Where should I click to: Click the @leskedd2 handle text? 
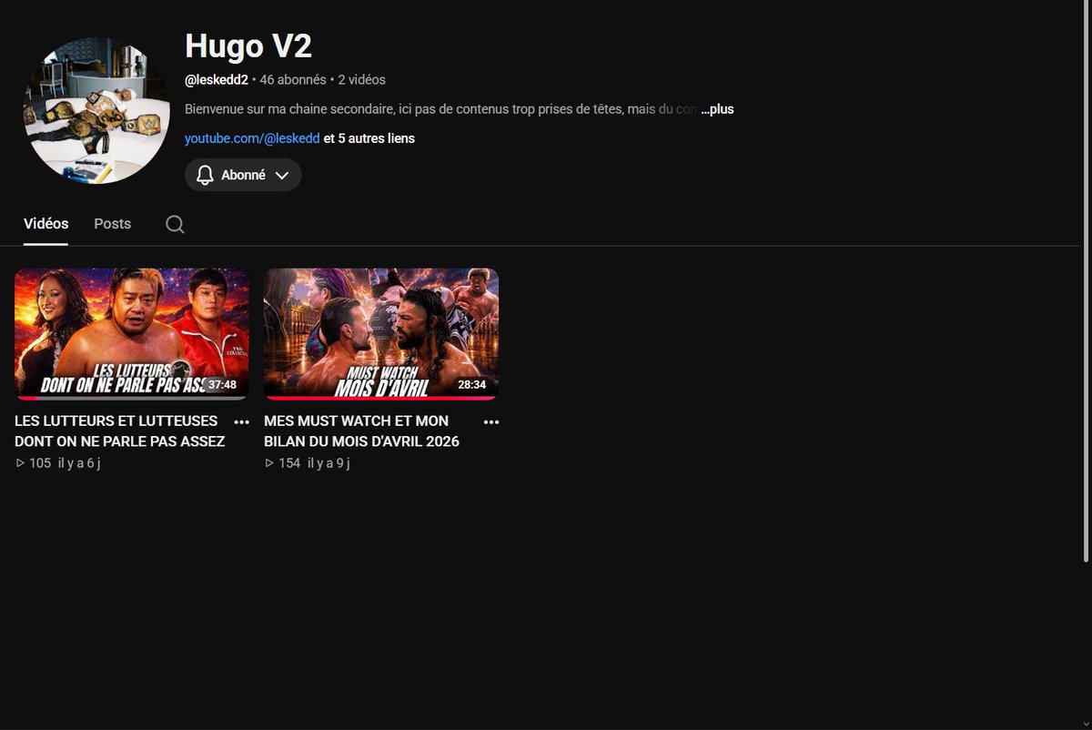(217, 80)
